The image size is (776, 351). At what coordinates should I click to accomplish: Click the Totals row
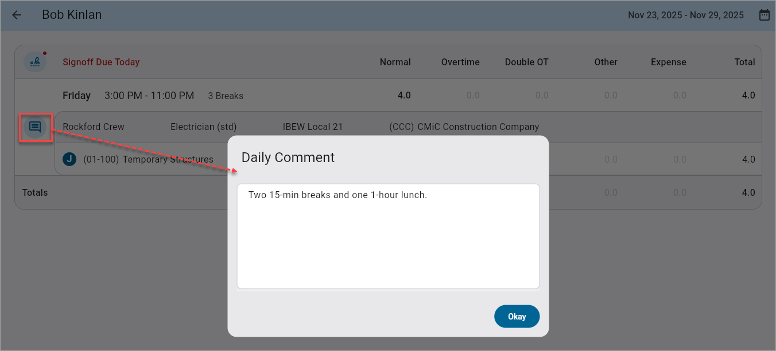click(x=35, y=192)
